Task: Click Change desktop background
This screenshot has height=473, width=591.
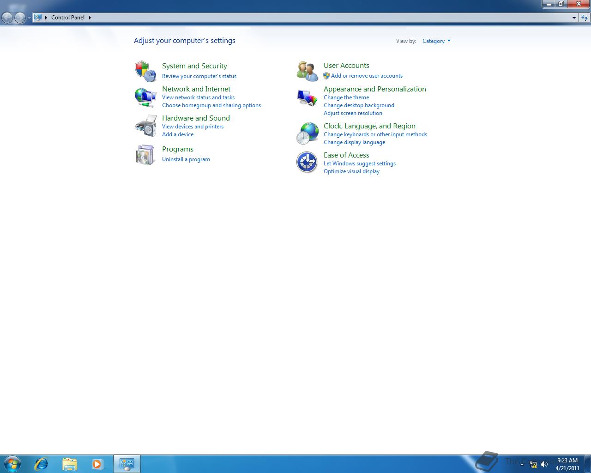Action: (x=359, y=105)
